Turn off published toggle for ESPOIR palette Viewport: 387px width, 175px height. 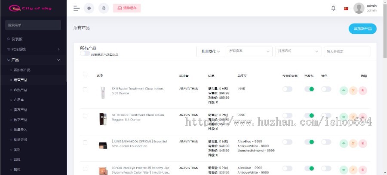coord(309,169)
